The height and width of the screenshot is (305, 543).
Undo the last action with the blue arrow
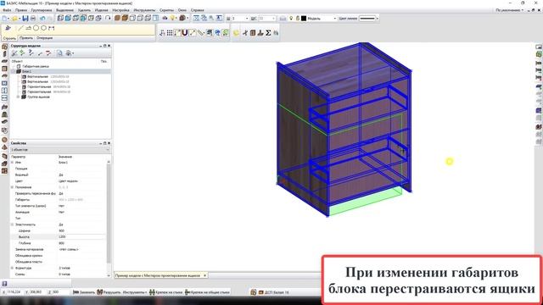click(42, 19)
